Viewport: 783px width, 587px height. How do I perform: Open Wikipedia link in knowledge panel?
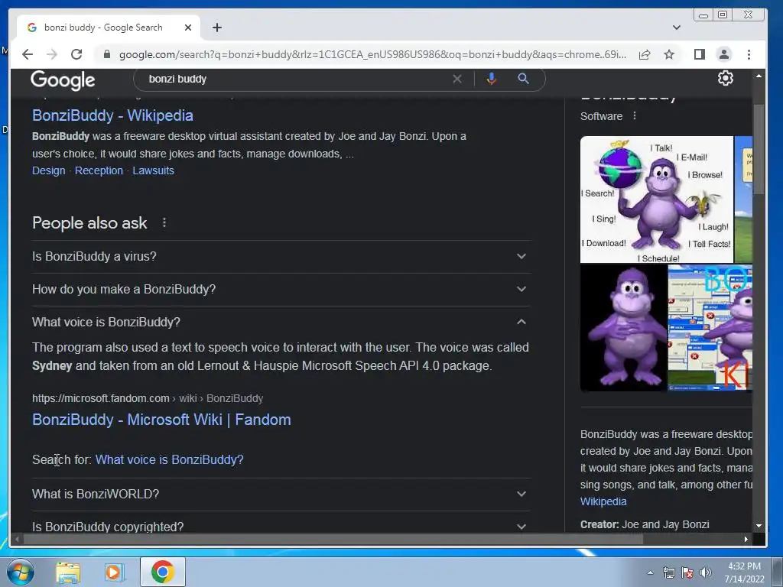(x=603, y=501)
